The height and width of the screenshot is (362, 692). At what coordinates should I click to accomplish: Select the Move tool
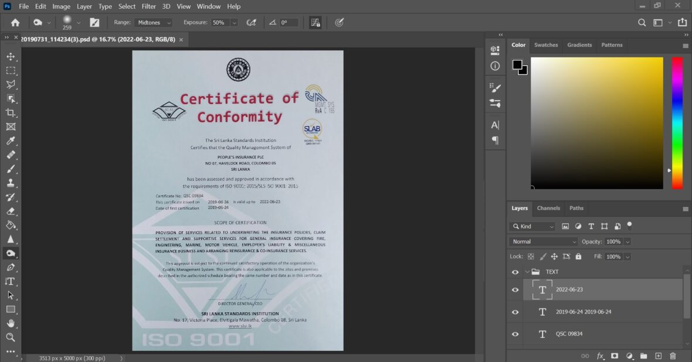coord(11,57)
